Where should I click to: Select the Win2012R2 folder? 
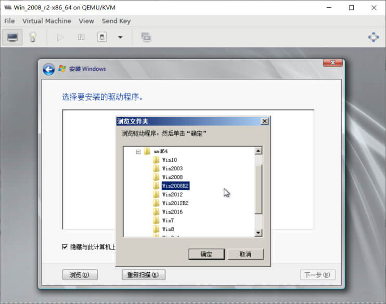175,203
